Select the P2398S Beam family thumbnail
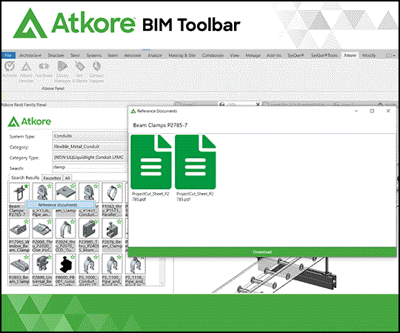 (x=89, y=229)
